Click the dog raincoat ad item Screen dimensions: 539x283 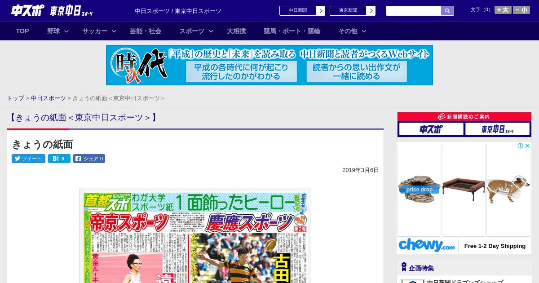click(x=508, y=190)
